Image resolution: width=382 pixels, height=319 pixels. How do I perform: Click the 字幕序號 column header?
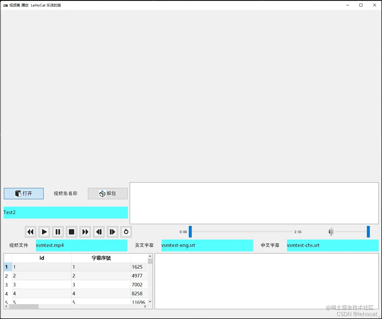point(101,258)
